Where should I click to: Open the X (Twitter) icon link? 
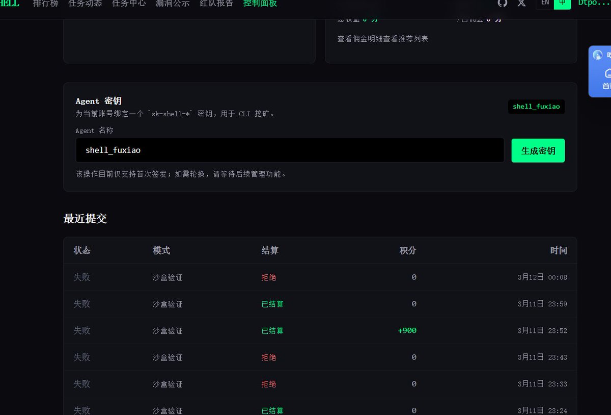coord(521,3)
